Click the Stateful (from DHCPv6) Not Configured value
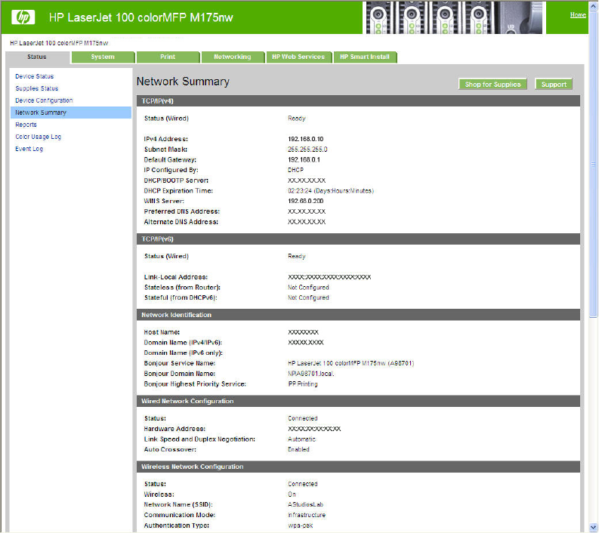599x533 pixels. 308,297
